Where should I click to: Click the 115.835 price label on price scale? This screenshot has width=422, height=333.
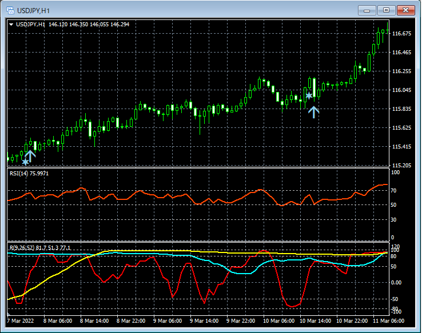coord(403,109)
